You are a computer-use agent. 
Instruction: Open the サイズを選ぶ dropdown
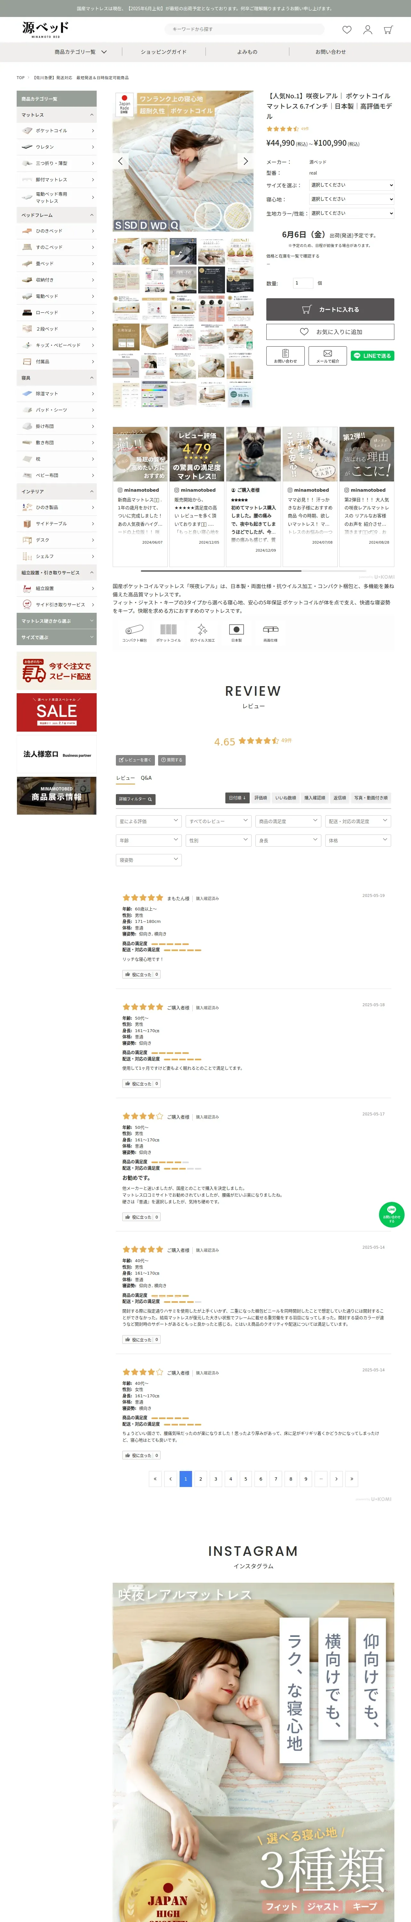(x=351, y=185)
